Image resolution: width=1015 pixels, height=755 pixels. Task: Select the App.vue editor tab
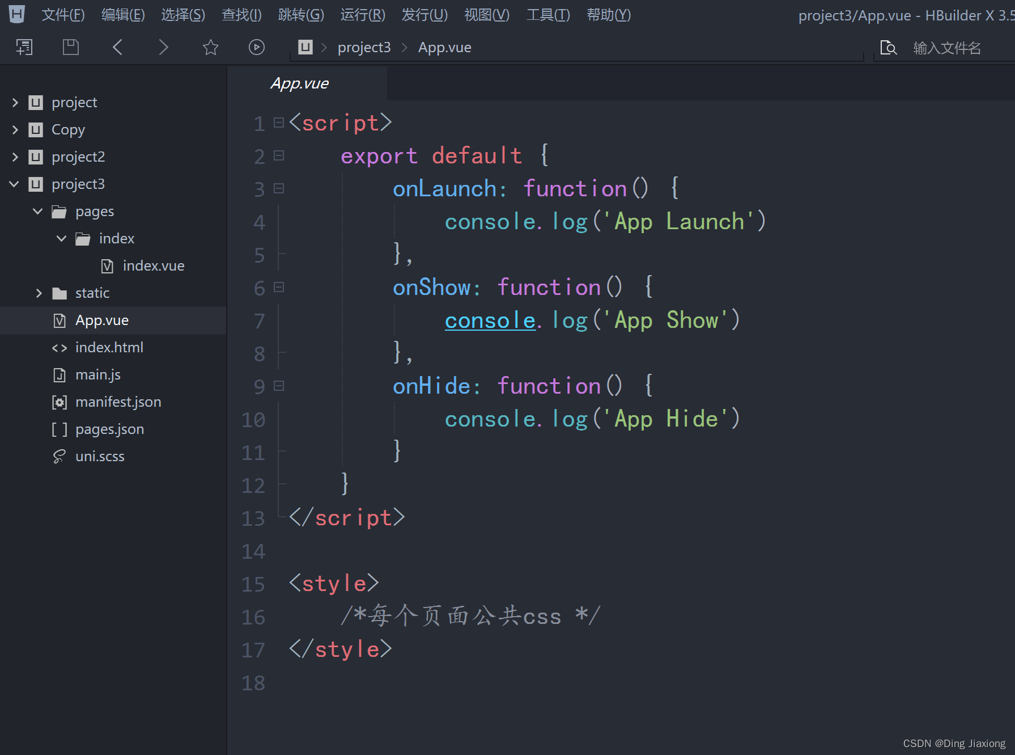308,83
